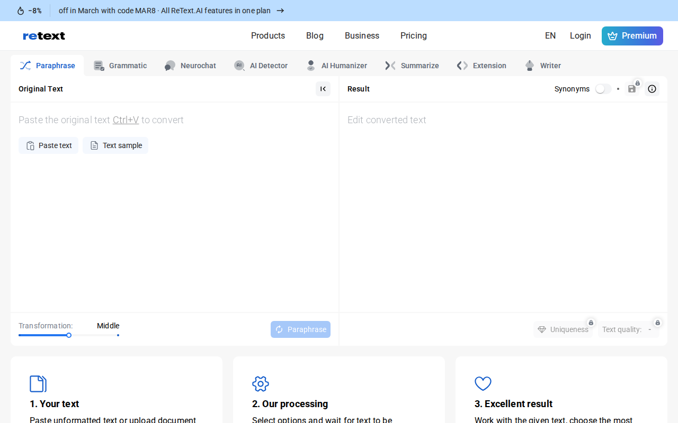Open the Blog page link

315,36
